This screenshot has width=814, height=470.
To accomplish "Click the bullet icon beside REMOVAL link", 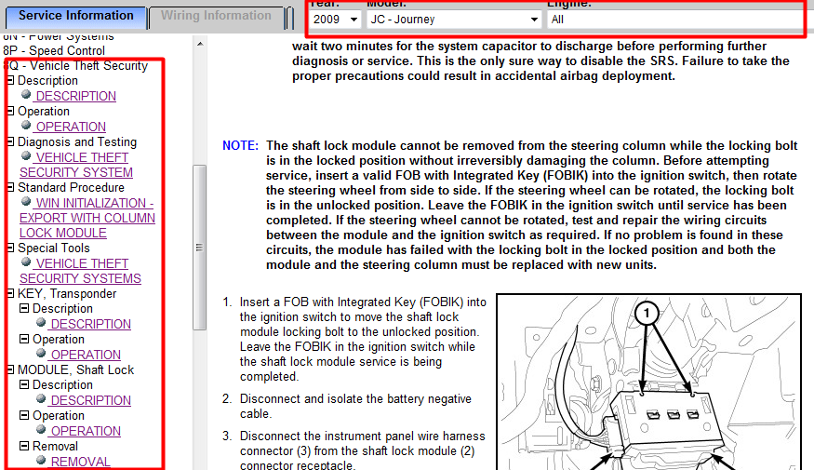I will [x=41, y=460].
